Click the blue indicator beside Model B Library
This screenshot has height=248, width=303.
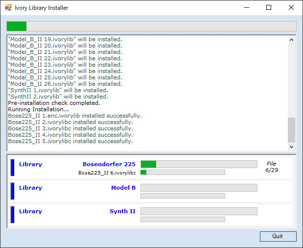pos(13,191)
